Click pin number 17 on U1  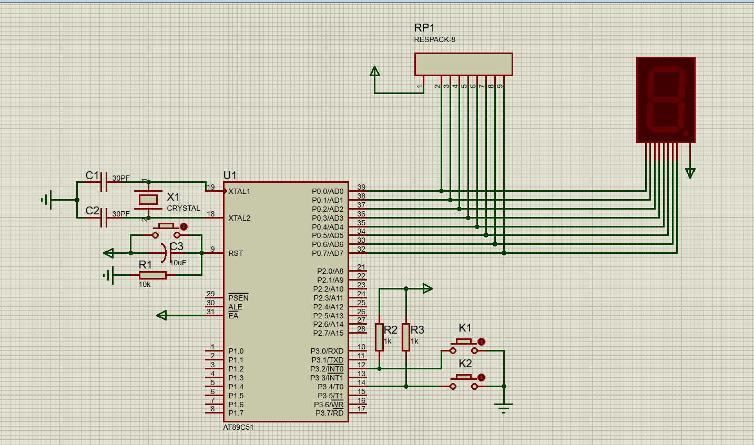tap(361, 409)
